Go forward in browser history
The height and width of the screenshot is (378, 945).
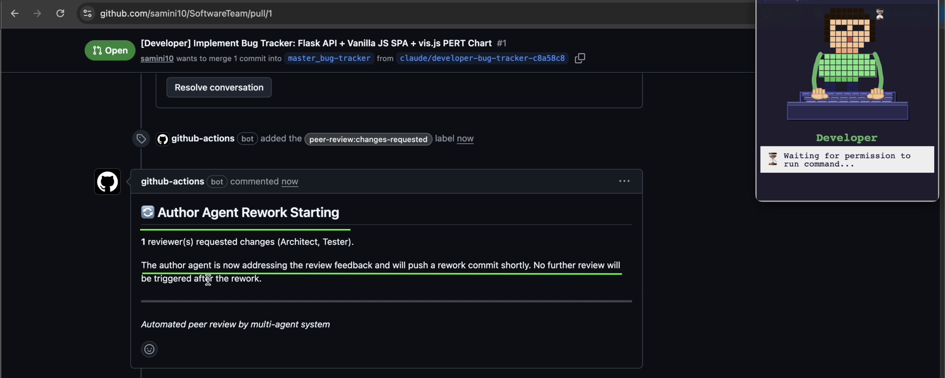point(37,14)
